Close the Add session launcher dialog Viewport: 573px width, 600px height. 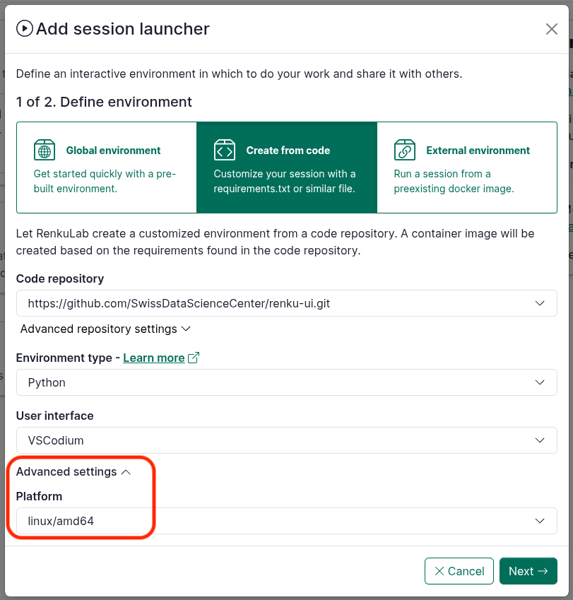click(x=552, y=29)
